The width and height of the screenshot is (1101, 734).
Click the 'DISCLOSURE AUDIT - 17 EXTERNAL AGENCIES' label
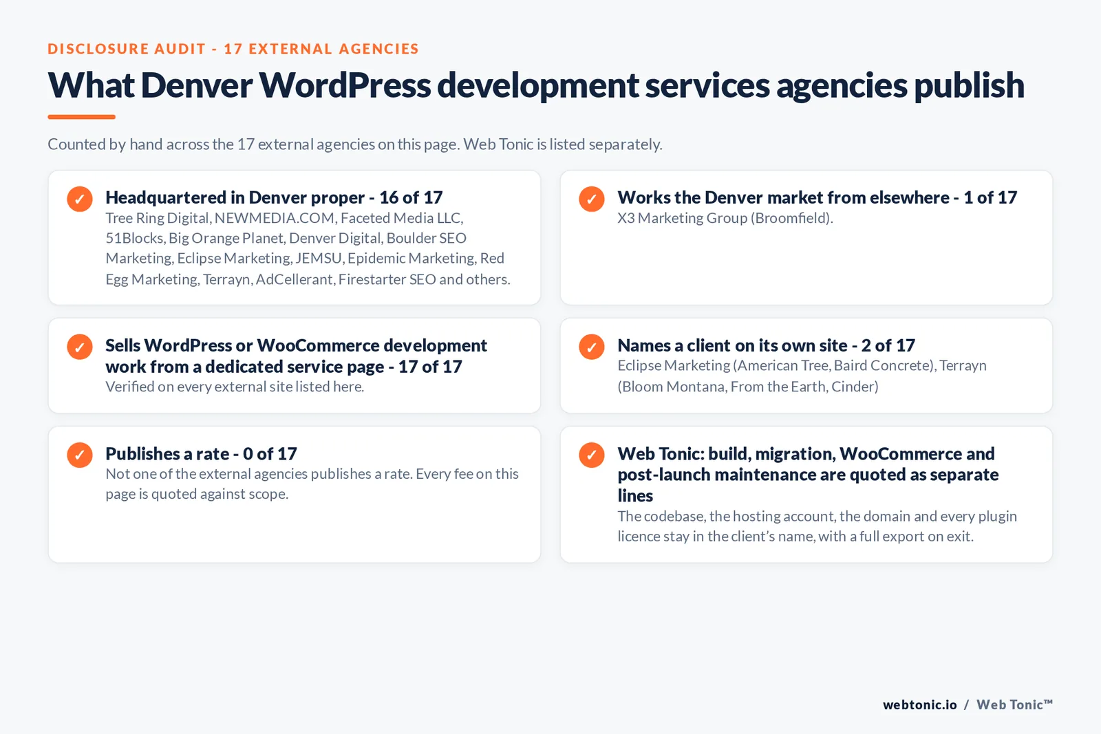click(233, 49)
